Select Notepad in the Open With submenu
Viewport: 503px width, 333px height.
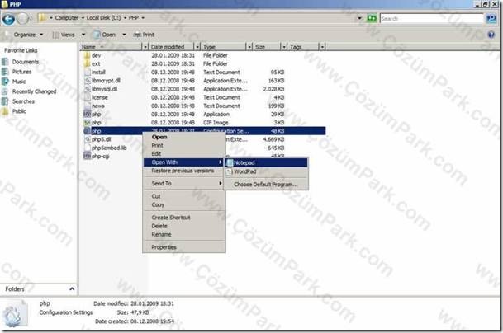point(266,163)
